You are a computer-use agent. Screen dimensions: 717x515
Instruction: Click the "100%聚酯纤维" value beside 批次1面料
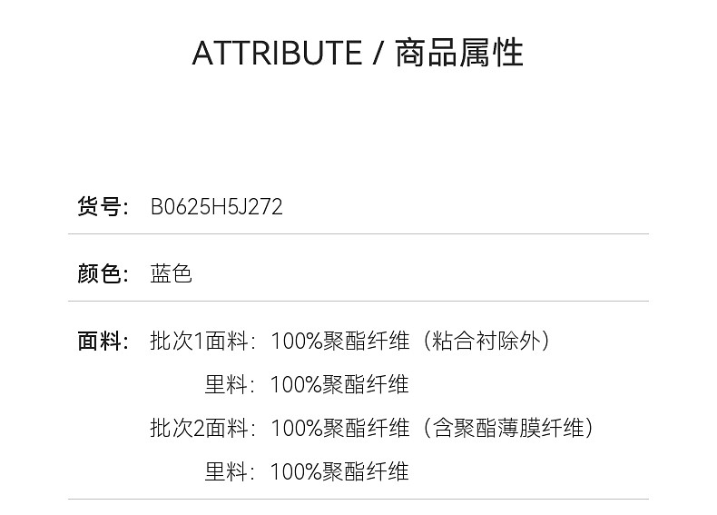coord(339,342)
